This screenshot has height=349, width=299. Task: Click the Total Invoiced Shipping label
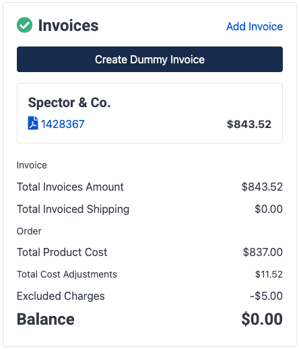(x=73, y=209)
